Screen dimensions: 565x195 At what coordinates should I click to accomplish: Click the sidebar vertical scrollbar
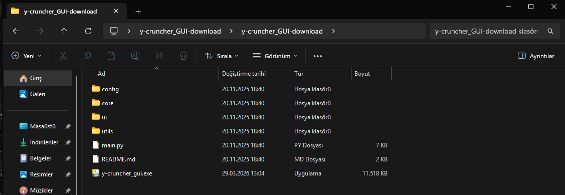pos(76,135)
